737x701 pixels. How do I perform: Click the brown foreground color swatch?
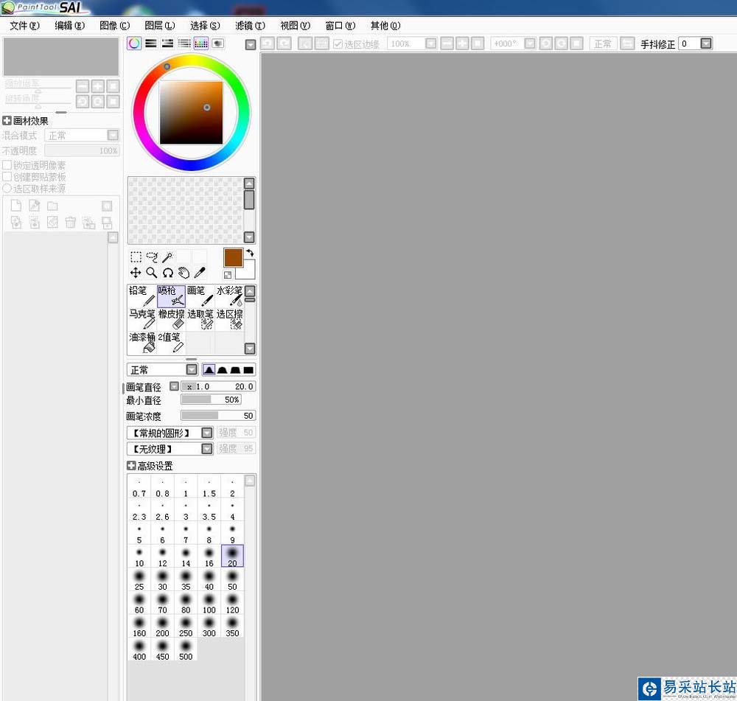pyautogui.click(x=233, y=258)
